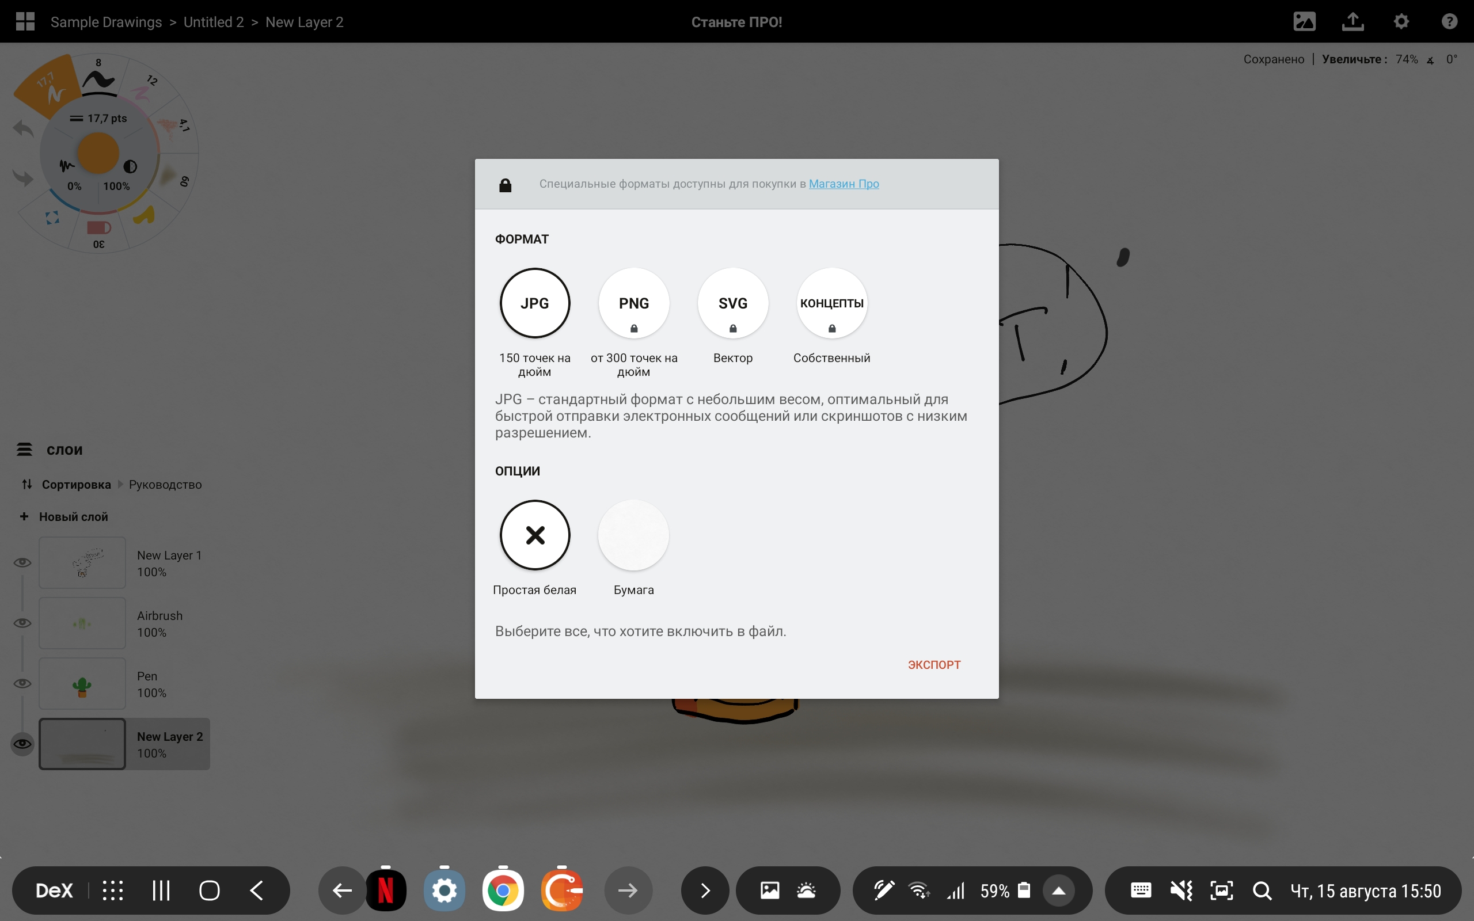The height and width of the screenshot is (921, 1474).
Task: Expand the Сортировка sorting option
Action: pyautogui.click(x=76, y=484)
